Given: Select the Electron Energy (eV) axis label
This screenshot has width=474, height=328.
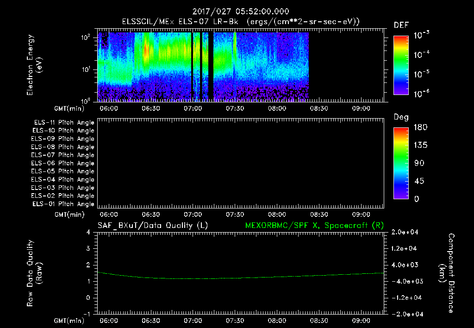Looking at the screenshot, I should coord(34,65).
